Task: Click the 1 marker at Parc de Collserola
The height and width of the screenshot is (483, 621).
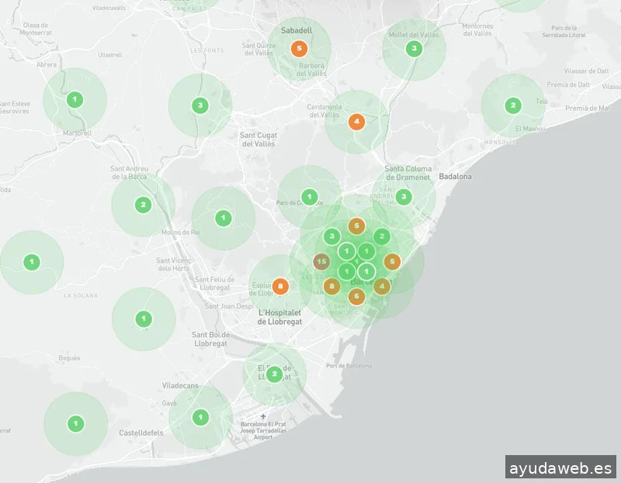Action: 309,197
